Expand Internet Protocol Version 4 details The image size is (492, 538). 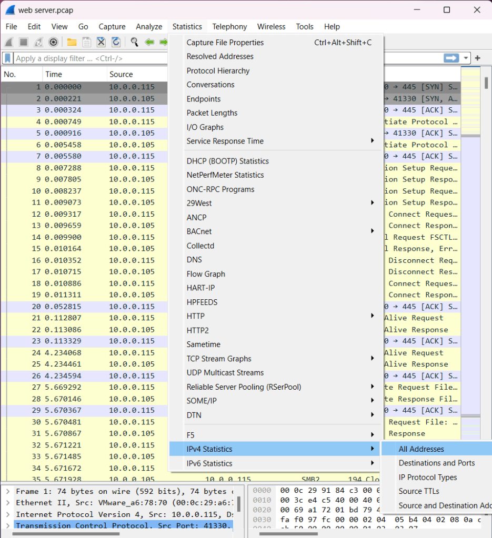point(8,514)
